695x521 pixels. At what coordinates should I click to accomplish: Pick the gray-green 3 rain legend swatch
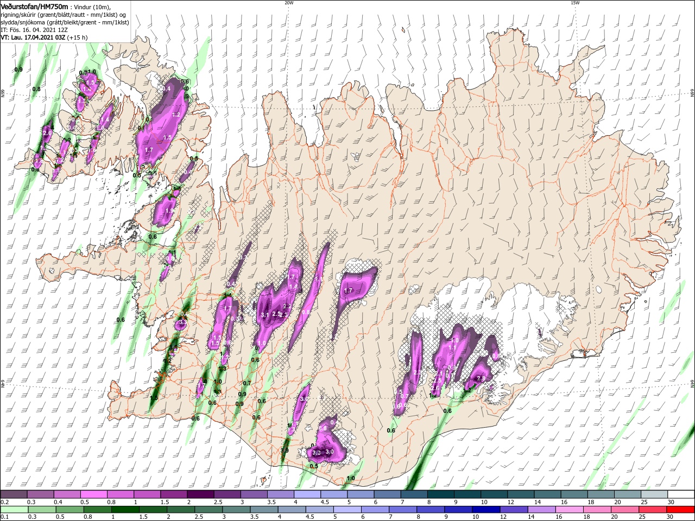tap(236, 510)
